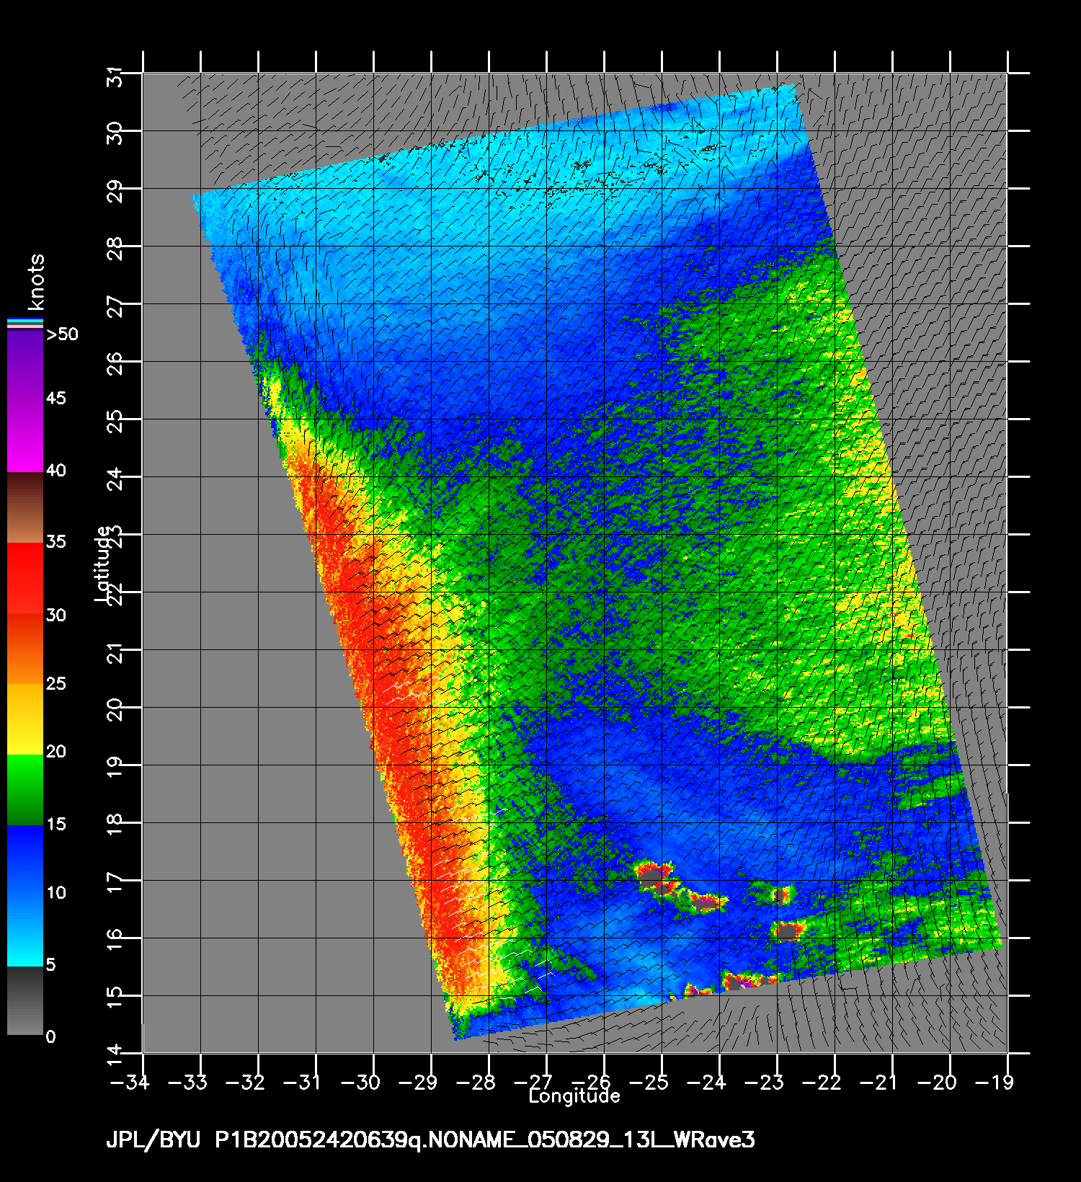1081x1182 pixels.
Task: Click the '30' color bar label
Action: (x=56, y=615)
